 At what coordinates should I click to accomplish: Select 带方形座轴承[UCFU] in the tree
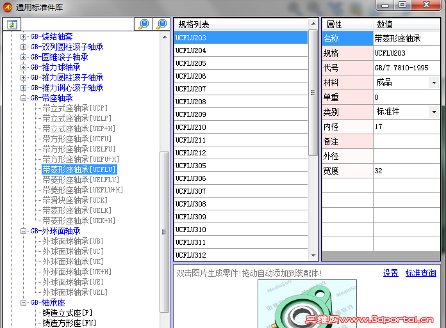pyautogui.click(x=77, y=139)
